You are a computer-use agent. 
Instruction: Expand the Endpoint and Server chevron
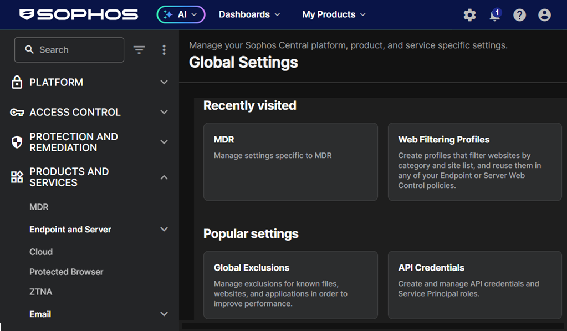coord(164,229)
